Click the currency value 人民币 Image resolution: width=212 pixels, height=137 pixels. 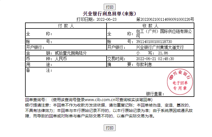61,59
